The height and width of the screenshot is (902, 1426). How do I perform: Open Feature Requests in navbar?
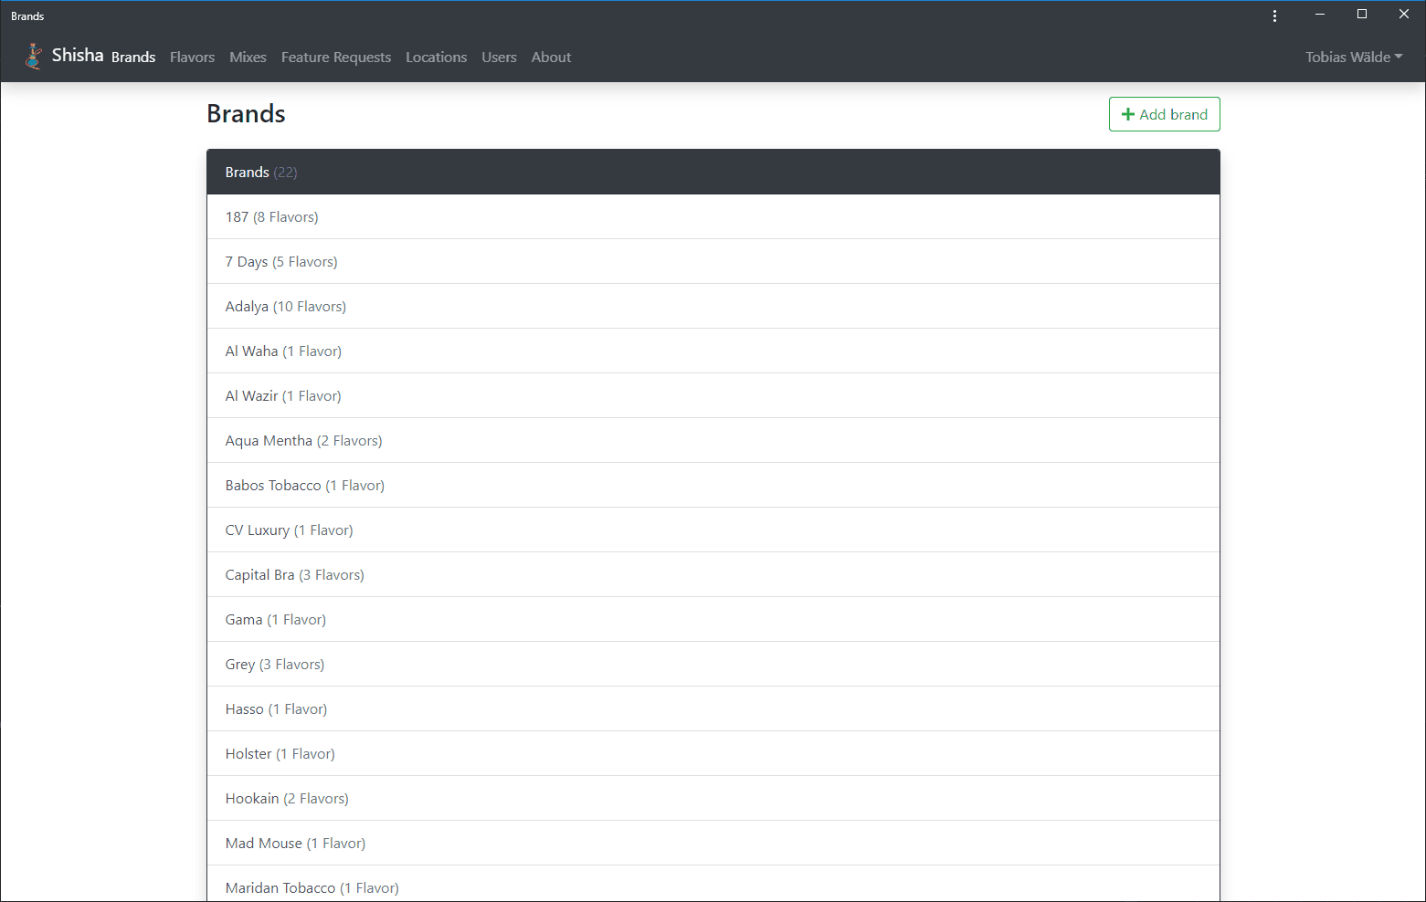336,57
